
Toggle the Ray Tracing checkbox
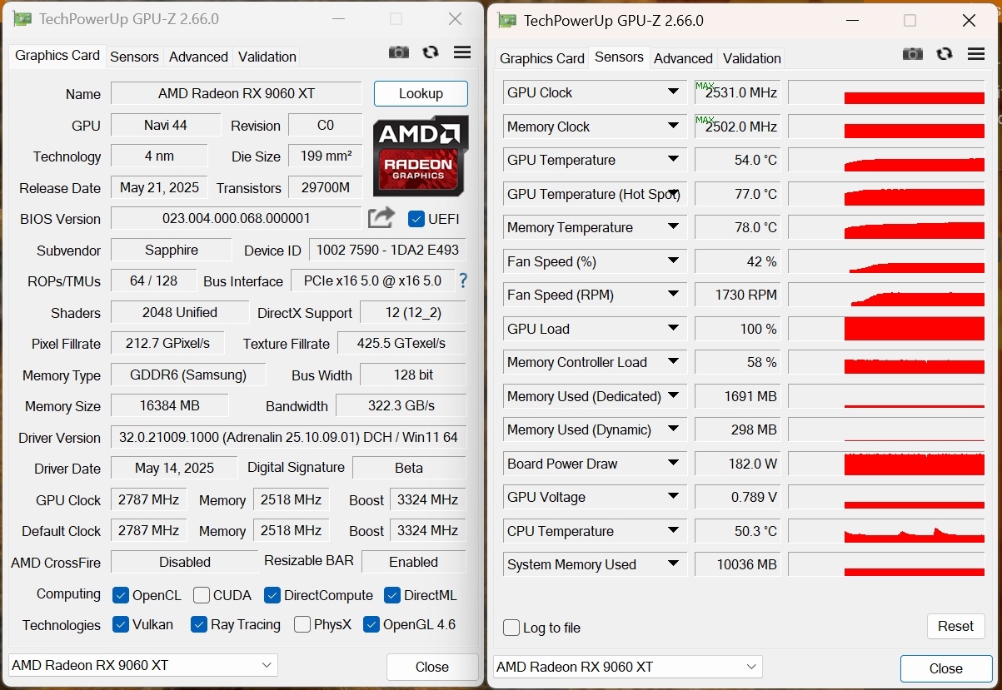click(x=198, y=624)
